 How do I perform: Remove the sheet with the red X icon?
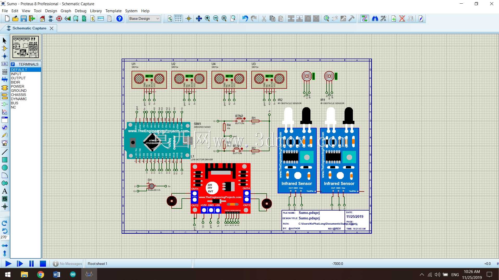[x=402, y=18]
